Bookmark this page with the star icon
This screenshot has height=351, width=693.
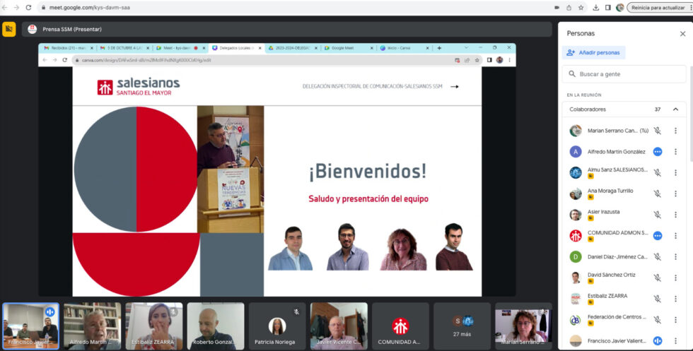pyautogui.click(x=581, y=7)
